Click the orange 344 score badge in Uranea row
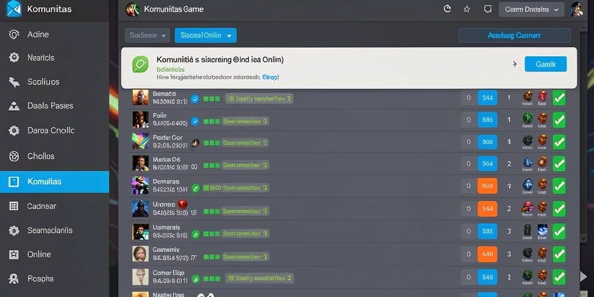 click(x=487, y=209)
